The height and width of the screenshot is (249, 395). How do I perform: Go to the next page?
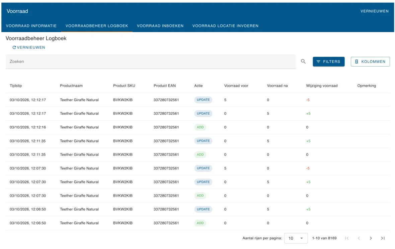371,238
